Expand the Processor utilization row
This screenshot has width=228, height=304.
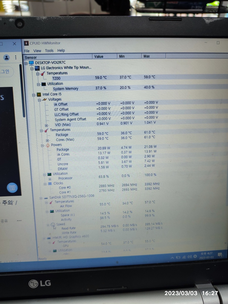click(x=50, y=179)
